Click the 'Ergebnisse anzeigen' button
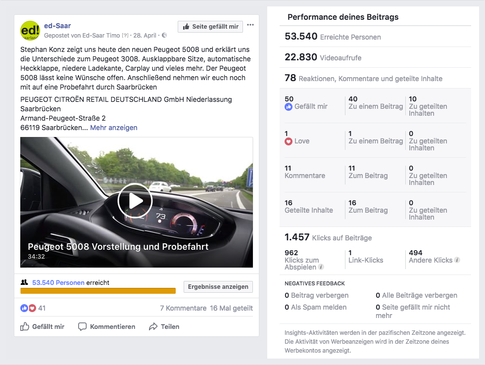485x365 pixels. coord(218,287)
